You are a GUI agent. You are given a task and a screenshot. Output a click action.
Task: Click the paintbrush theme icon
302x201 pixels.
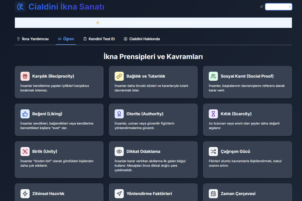click(x=261, y=7)
